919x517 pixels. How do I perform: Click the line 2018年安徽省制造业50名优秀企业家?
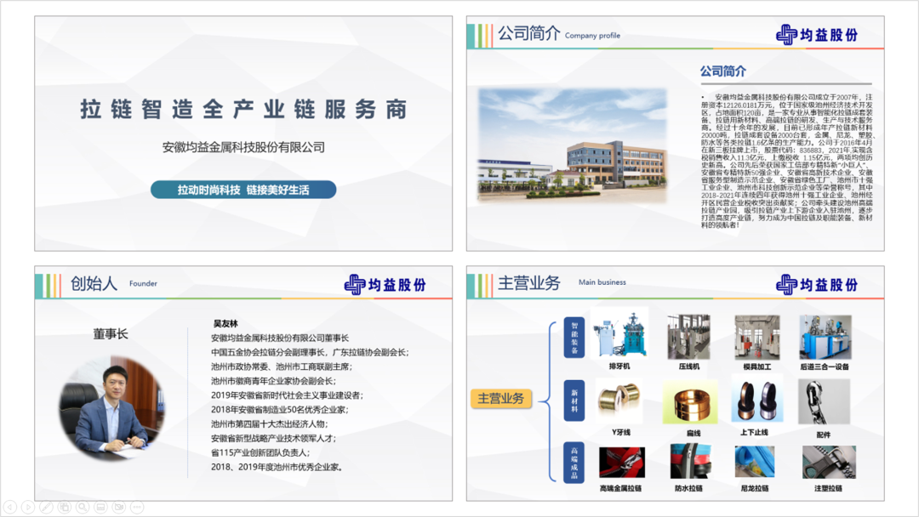click(280, 410)
